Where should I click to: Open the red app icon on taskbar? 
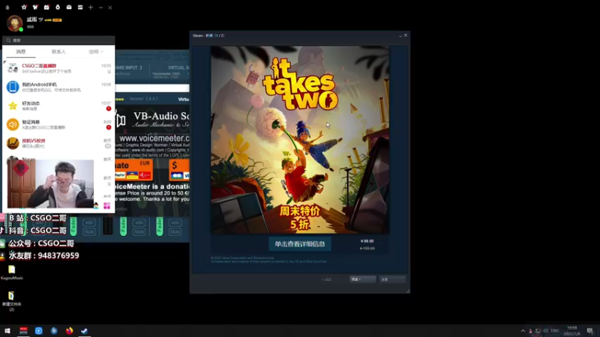click(x=23, y=330)
